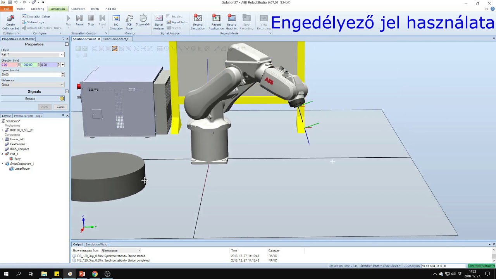This screenshot has width=496, height=279.
Task: Open the Windows Start menu
Action: click(x=6, y=274)
